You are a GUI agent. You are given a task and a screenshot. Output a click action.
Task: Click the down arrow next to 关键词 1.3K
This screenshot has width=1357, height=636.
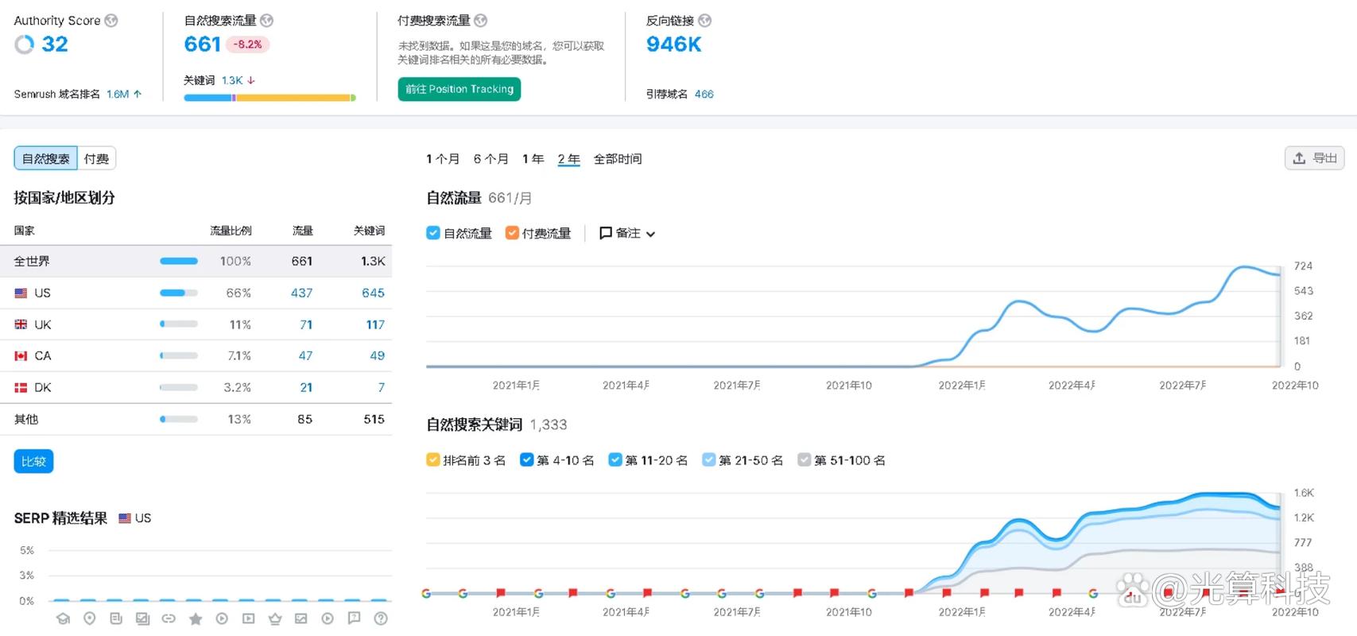[251, 80]
